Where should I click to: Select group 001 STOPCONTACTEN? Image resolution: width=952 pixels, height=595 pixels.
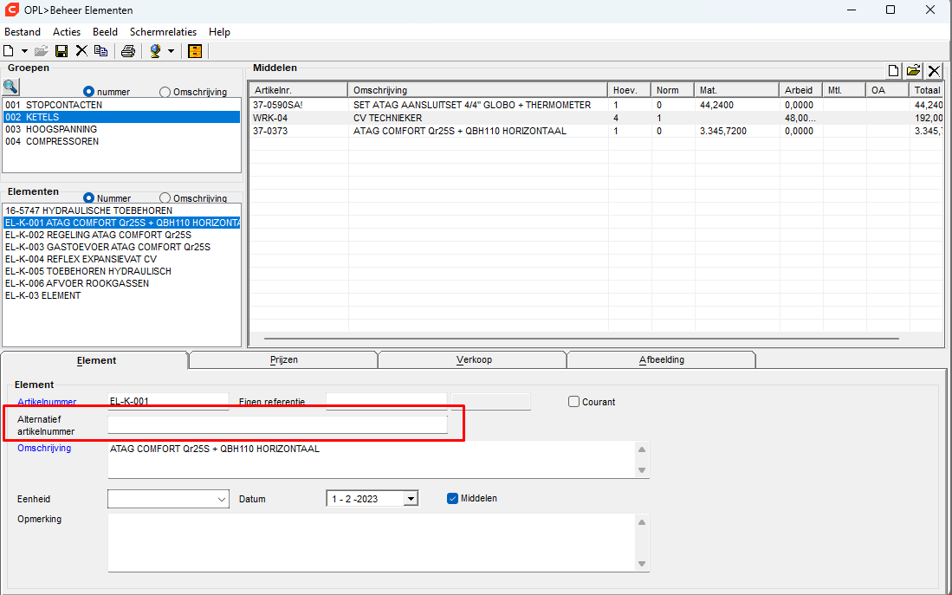pos(121,105)
